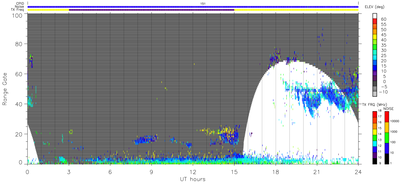Viewport: 403px width, 186px height.
Task: Click the white top swatch of the ELEV colorbar
Action: pyautogui.click(x=375, y=16)
